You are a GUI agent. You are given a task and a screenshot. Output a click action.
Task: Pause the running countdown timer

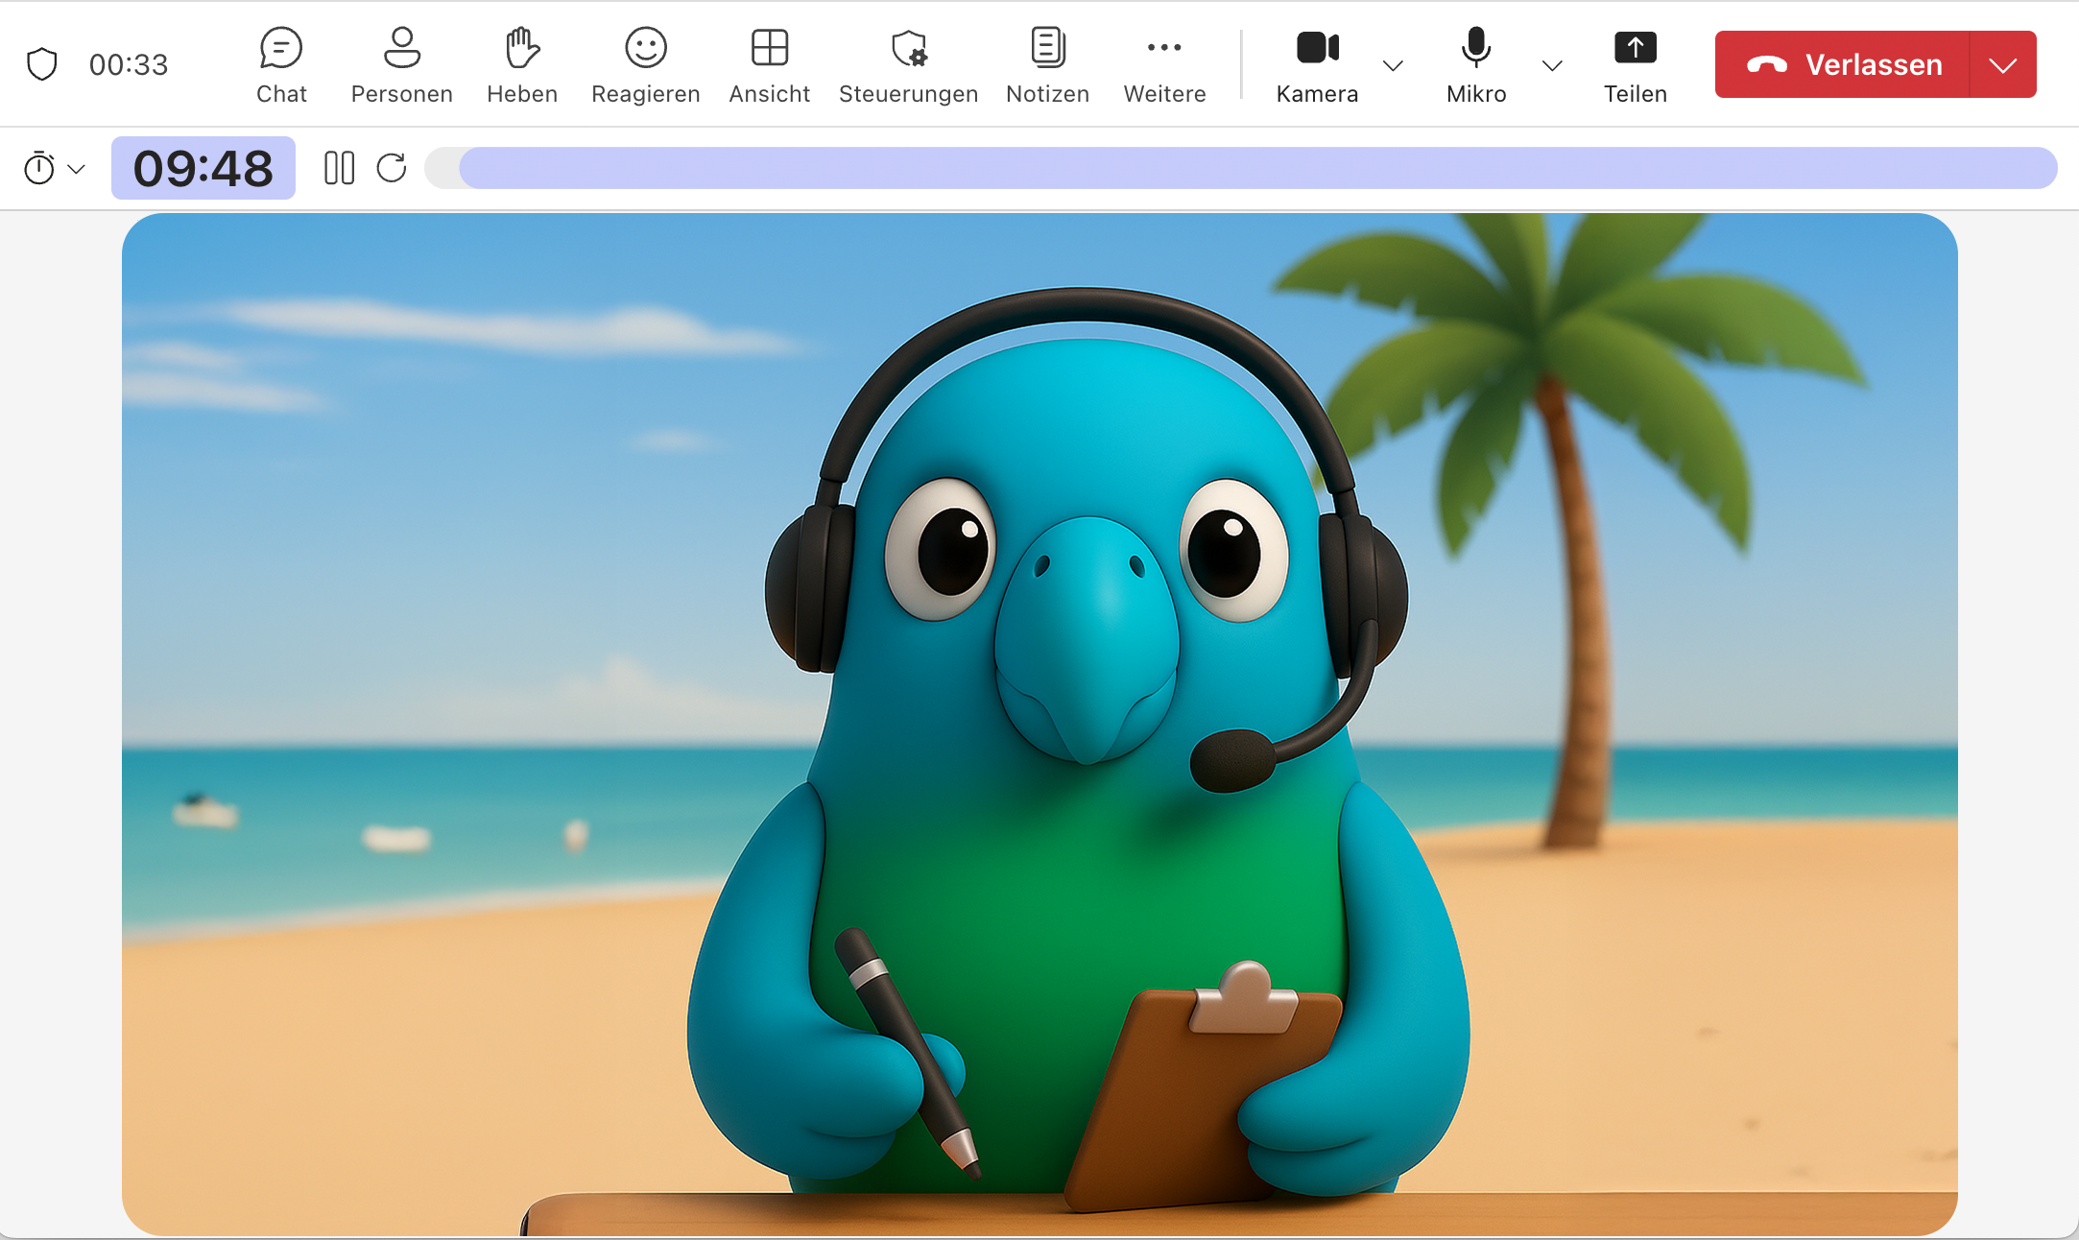[x=339, y=168]
